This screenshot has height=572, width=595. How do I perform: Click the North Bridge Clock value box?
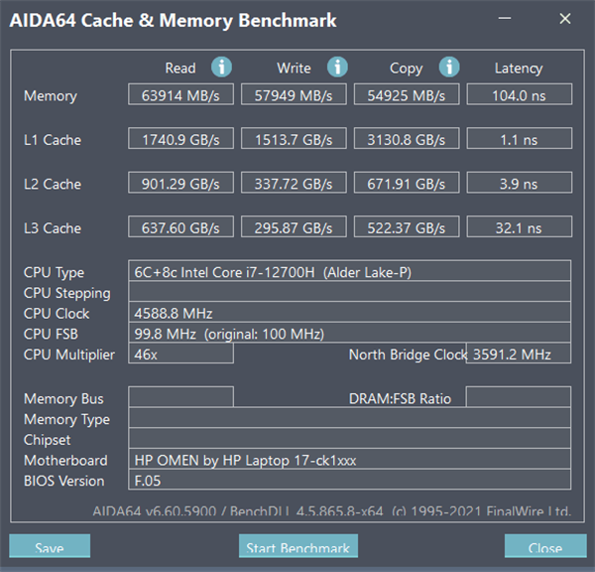pyautogui.click(x=519, y=355)
